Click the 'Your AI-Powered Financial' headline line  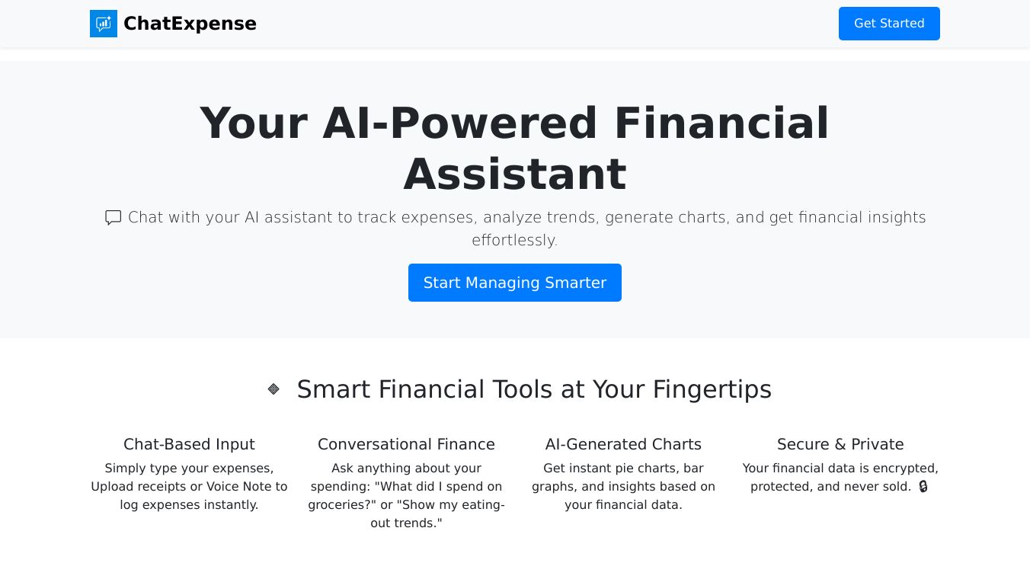514,123
